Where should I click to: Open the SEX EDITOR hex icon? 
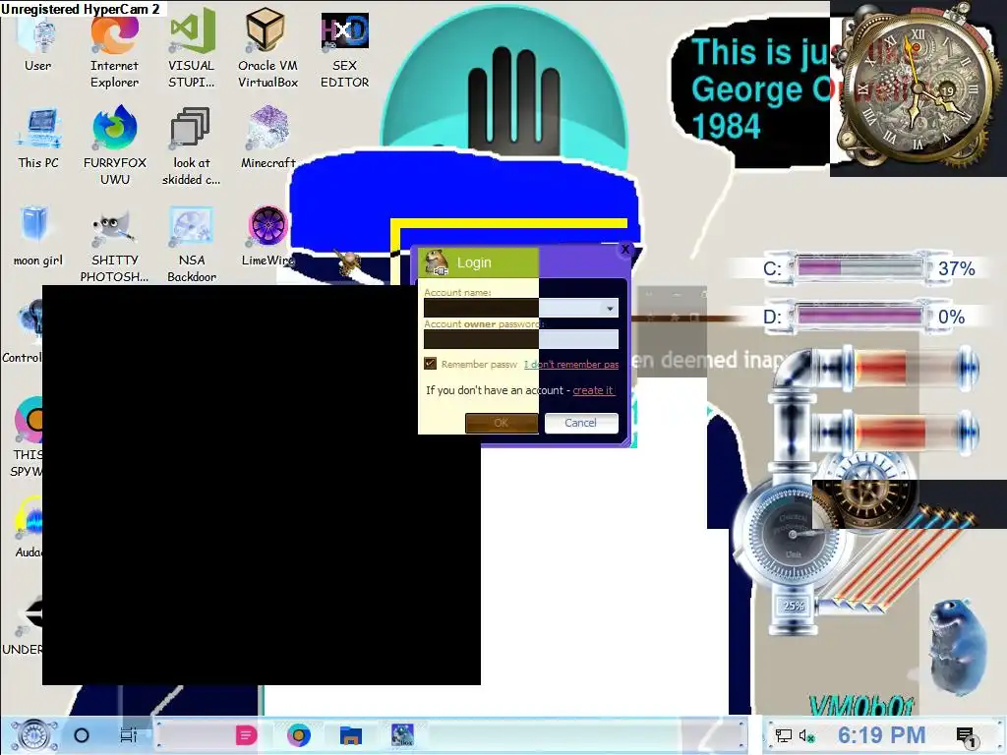345,51
